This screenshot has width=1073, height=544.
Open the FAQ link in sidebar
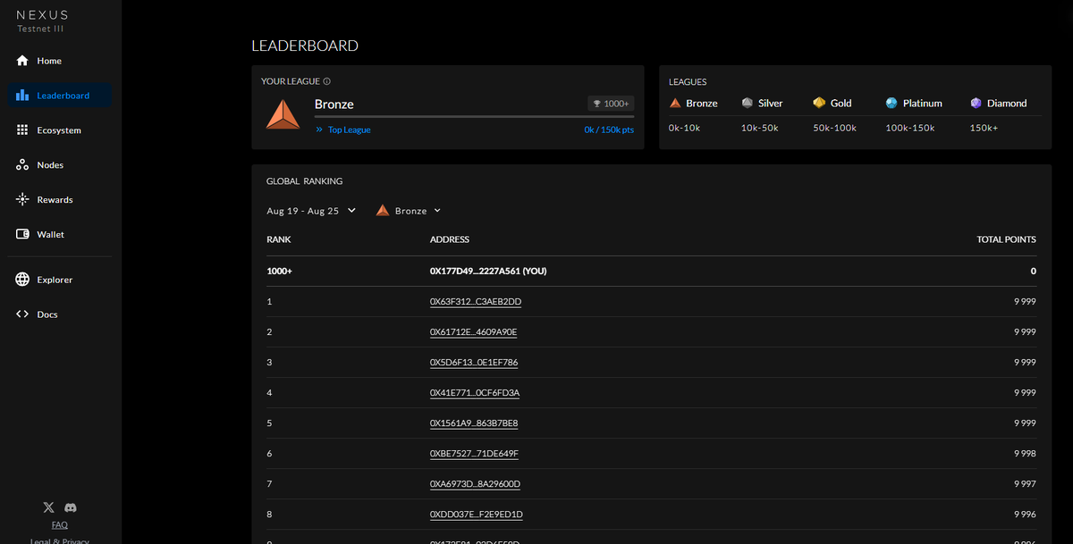tap(59, 525)
